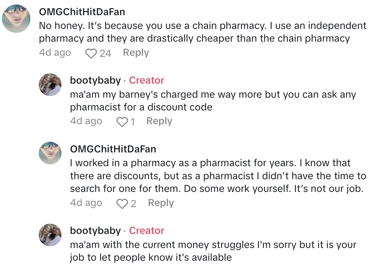Click OMGChitHitDaFan's avatar on the pharmacist reply
This screenshot has height=266, width=380.
[x=50, y=153]
